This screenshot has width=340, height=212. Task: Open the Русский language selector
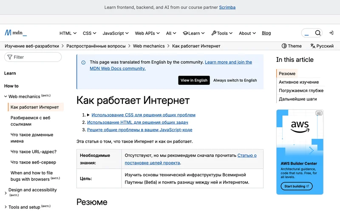322,46
